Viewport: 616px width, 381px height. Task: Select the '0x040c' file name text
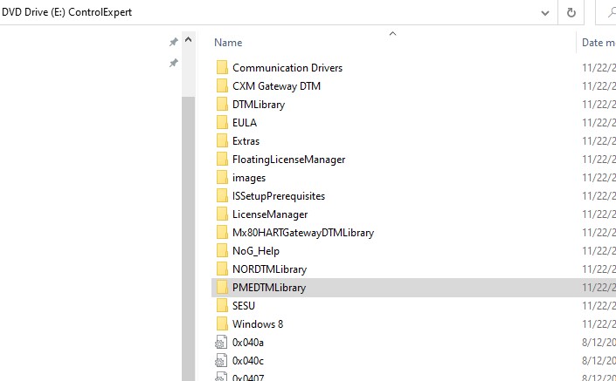[248, 361]
